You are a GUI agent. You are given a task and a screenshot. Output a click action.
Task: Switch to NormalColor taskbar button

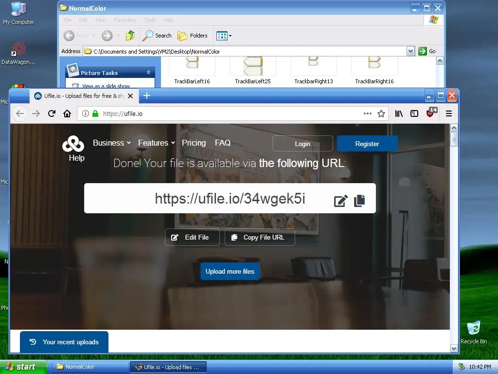tap(89, 367)
